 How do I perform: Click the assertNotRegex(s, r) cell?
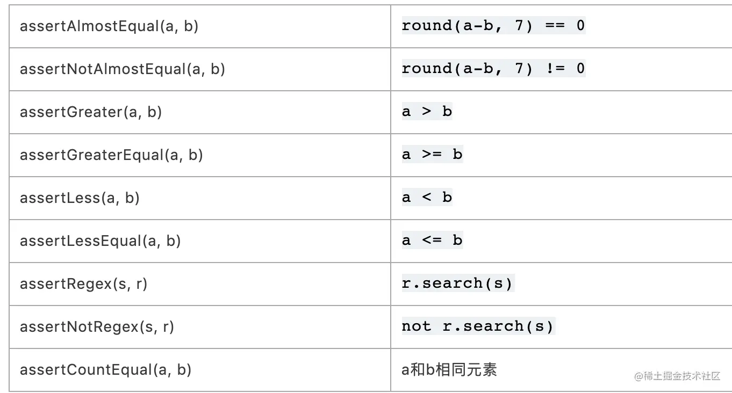97,326
